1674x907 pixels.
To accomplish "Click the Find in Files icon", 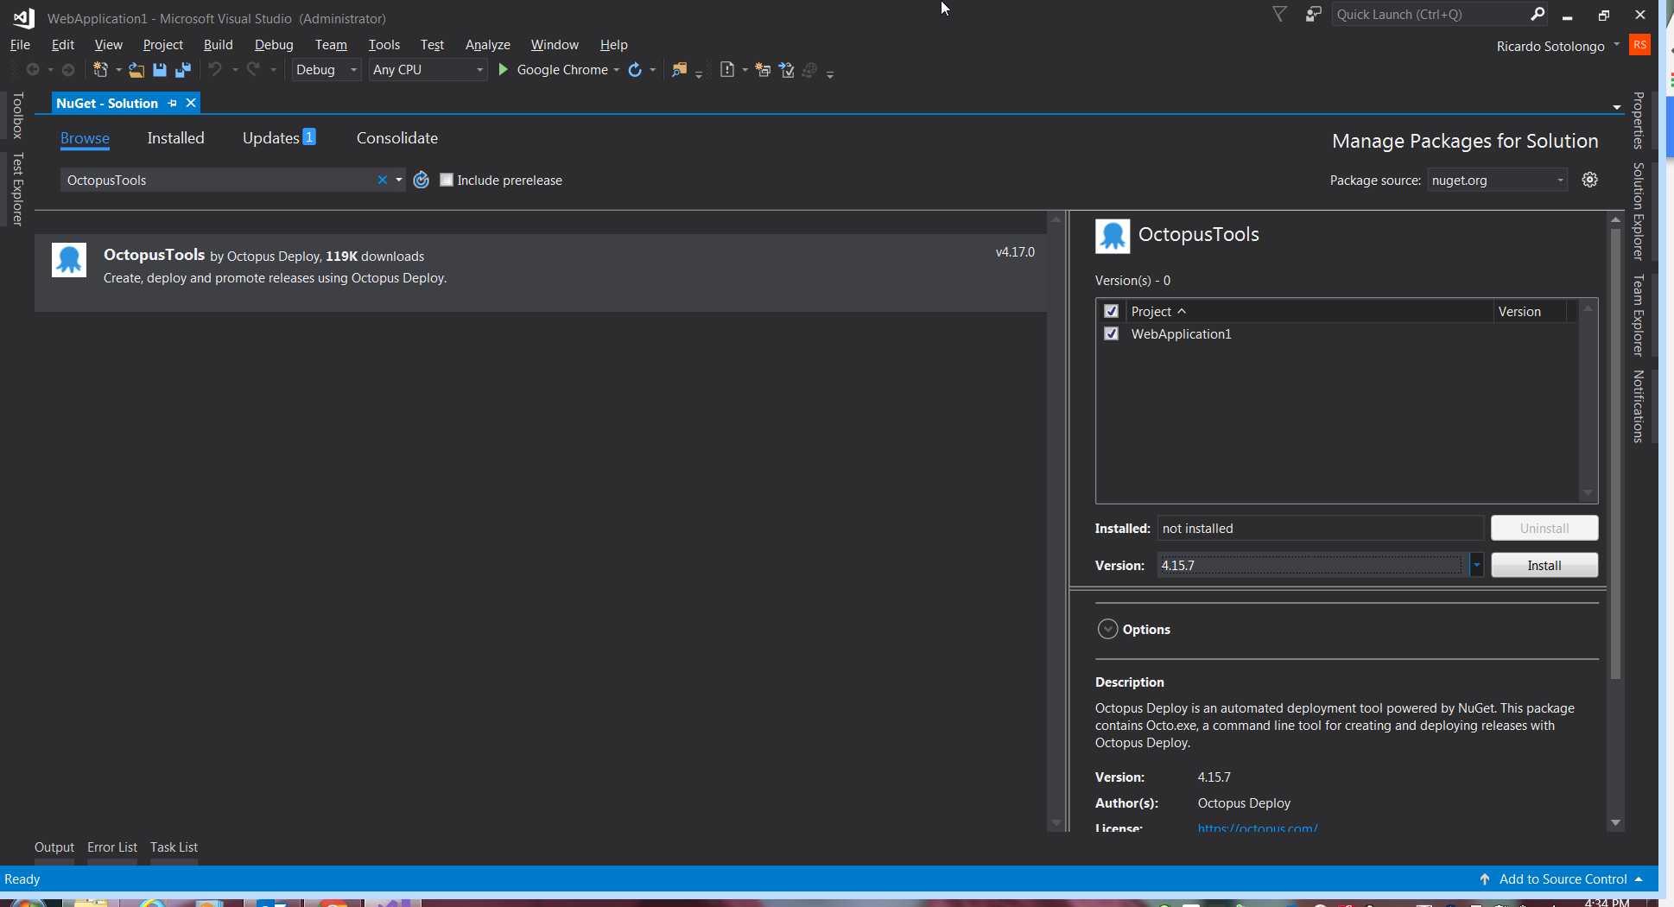I will [680, 70].
